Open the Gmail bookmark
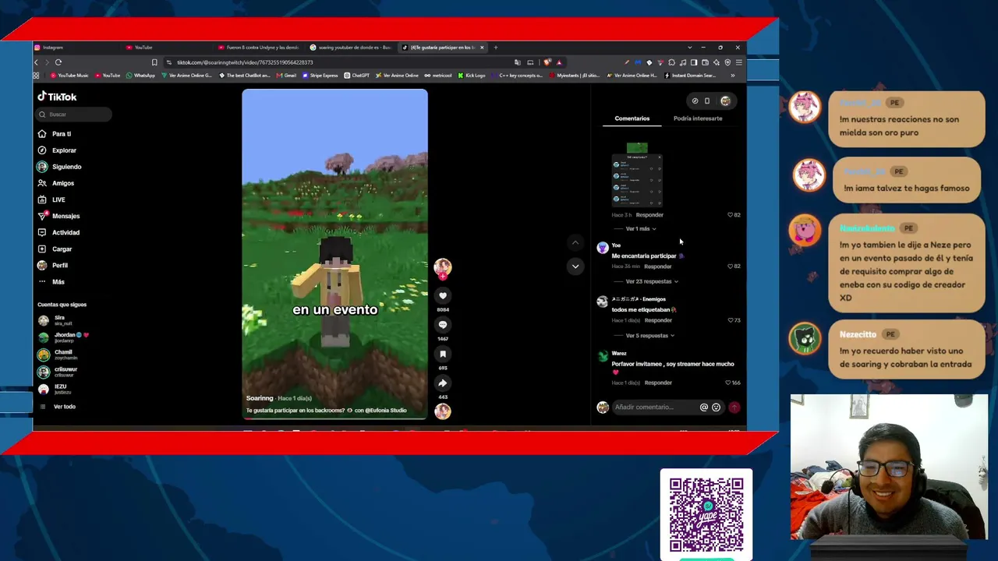This screenshot has width=998, height=561. point(287,76)
